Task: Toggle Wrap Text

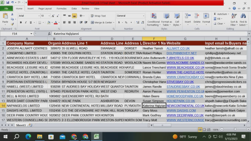Action: pos(98,16)
